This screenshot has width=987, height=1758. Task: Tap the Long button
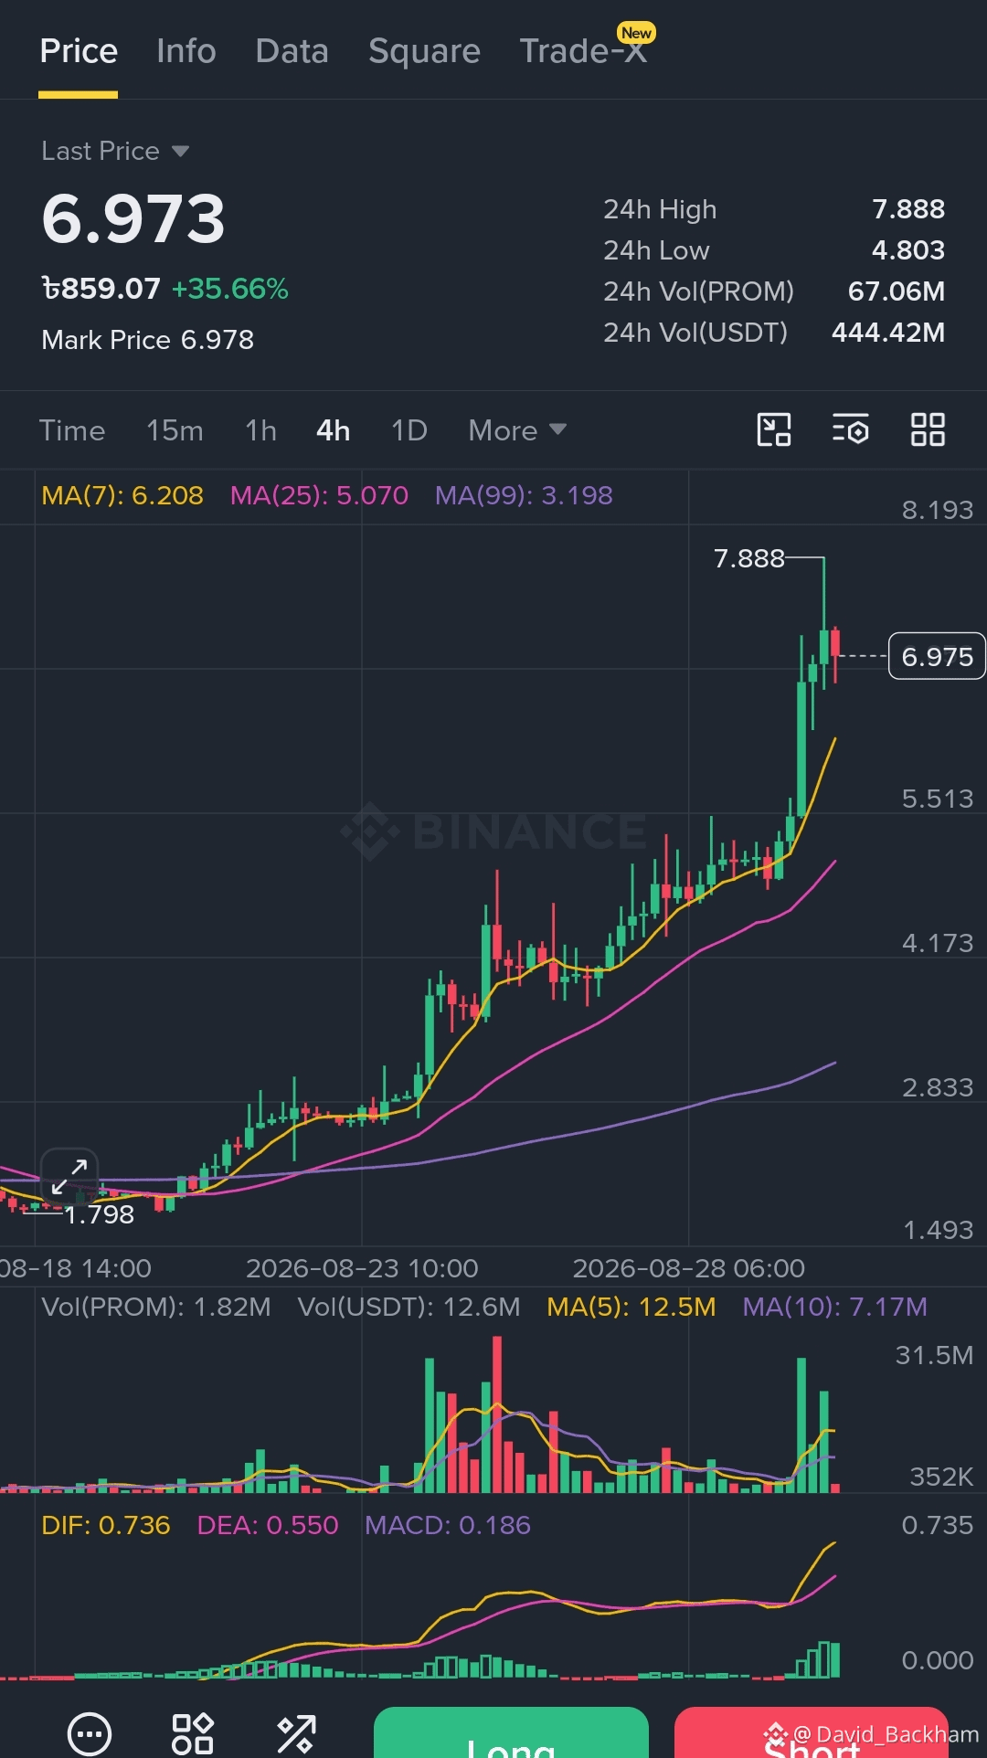click(511, 1733)
